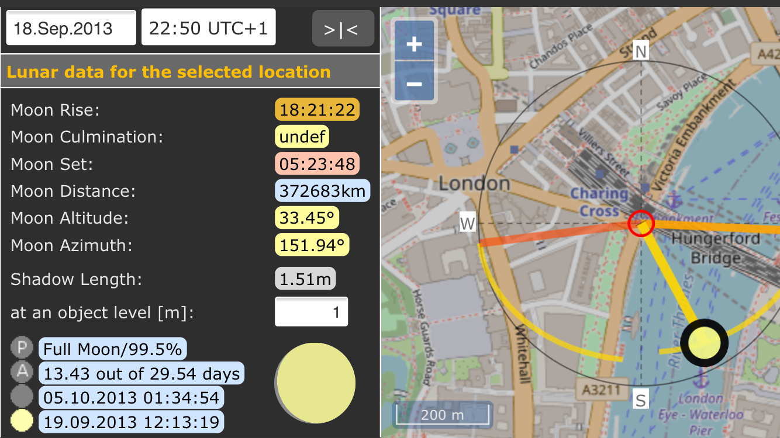
Task: Select Moon Azimuth 151.94° value
Action: click(312, 245)
